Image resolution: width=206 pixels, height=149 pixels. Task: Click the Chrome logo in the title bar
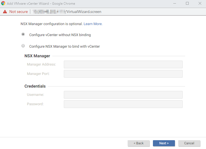[x=3, y=4]
